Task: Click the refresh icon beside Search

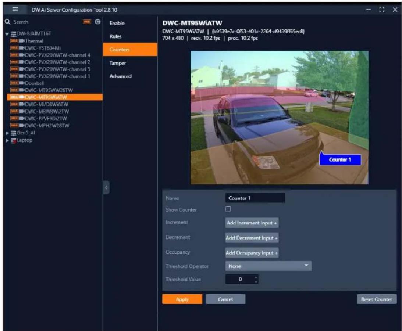Action: [x=98, y=22]
